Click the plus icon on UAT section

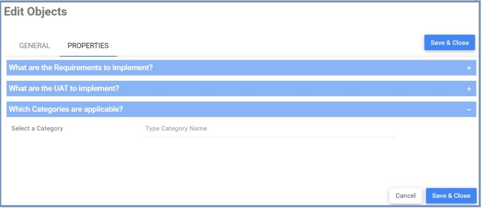click(469, 89)
